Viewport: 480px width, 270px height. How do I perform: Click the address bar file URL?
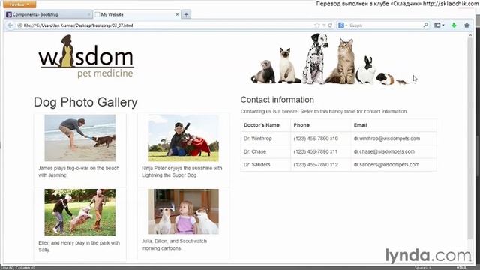[x=78, y=25]
